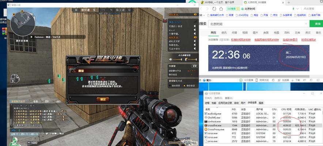Expand the address bar dropdown arrow

pos(297,9)
